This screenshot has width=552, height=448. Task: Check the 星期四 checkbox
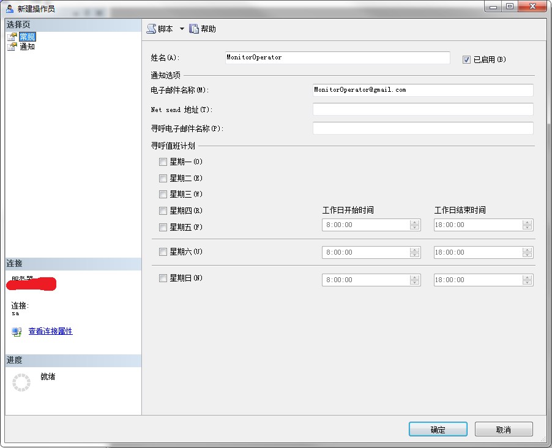coord(163,211)
